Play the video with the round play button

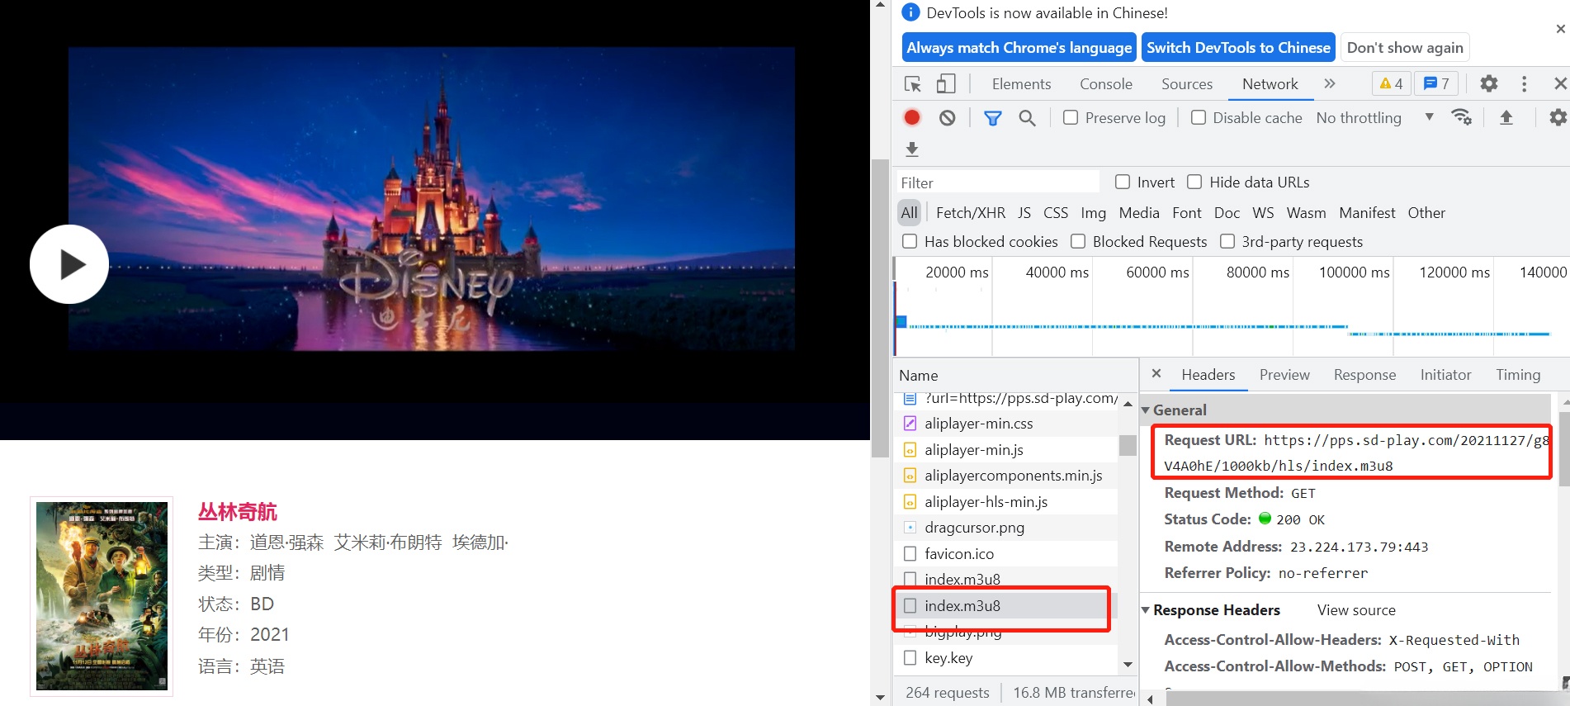69,264
